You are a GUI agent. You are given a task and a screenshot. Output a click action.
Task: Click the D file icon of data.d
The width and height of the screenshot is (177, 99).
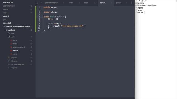(11, 44)
